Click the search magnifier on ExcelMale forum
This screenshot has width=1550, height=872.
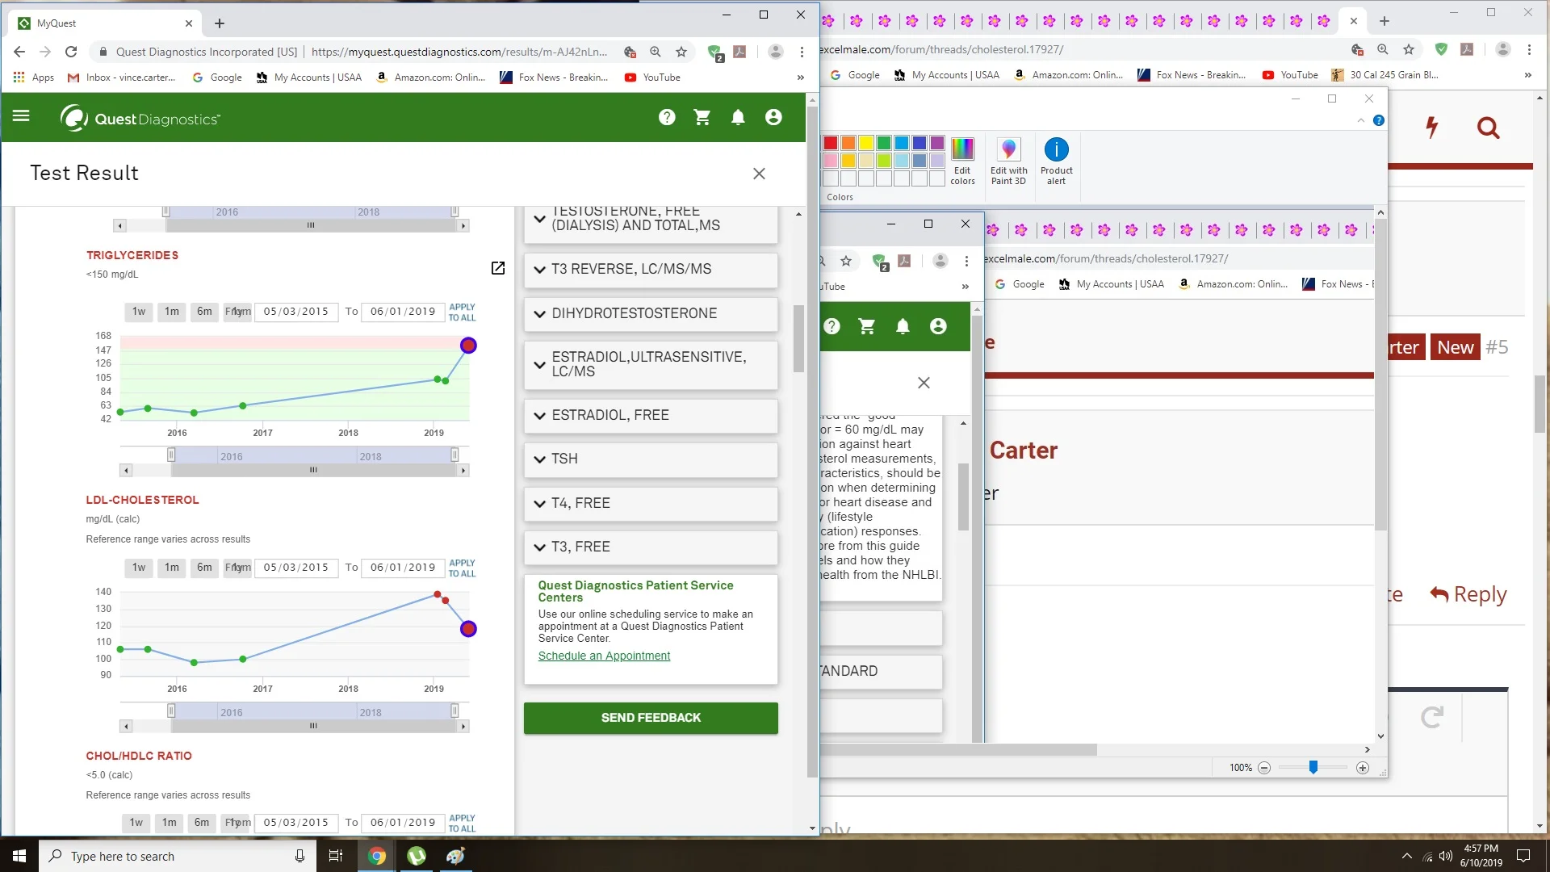coord(1488,128)
